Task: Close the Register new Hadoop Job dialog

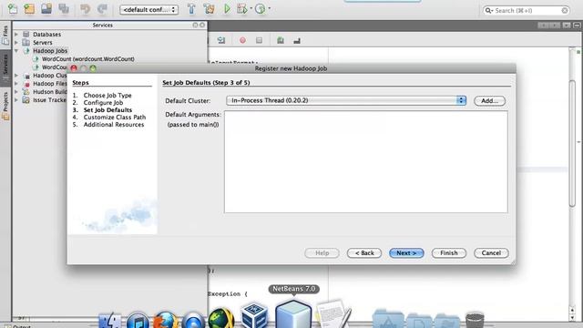Action: (x=74, y=68)
